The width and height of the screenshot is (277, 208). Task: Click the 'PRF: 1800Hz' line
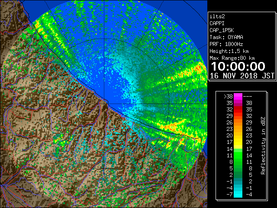226,44
